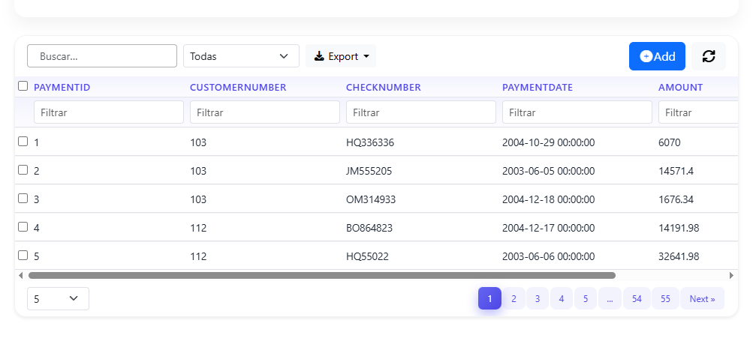This screenshot has height=350, width=753.
Task: Sort by the PAYMENTDATE column header
Action: coord(537,88)
